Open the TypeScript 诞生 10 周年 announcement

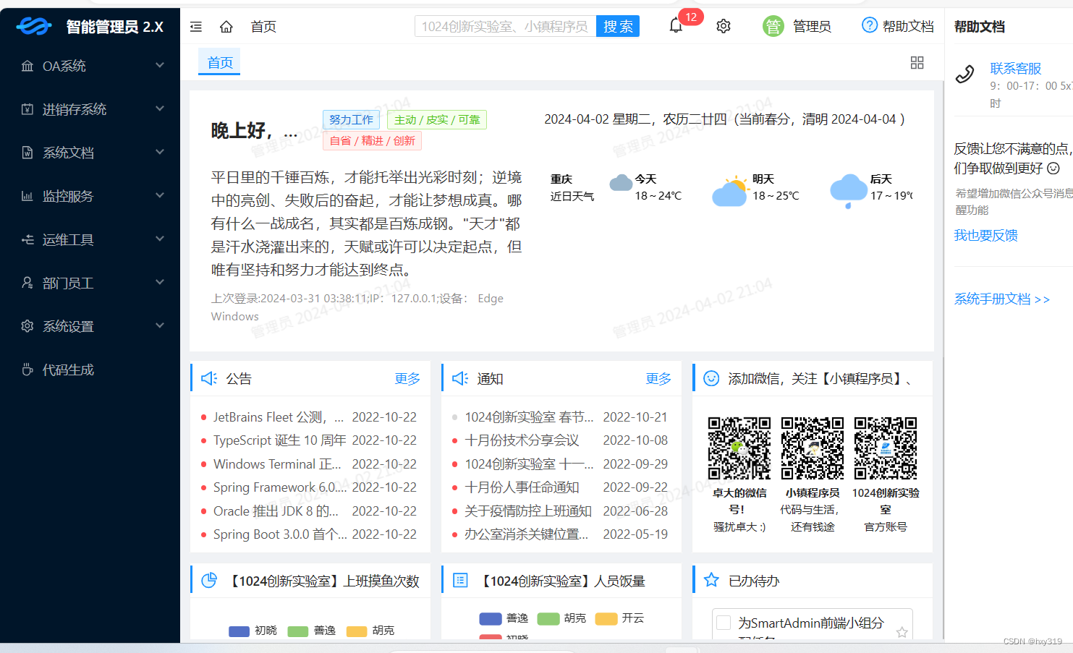[x=279, y=440]
